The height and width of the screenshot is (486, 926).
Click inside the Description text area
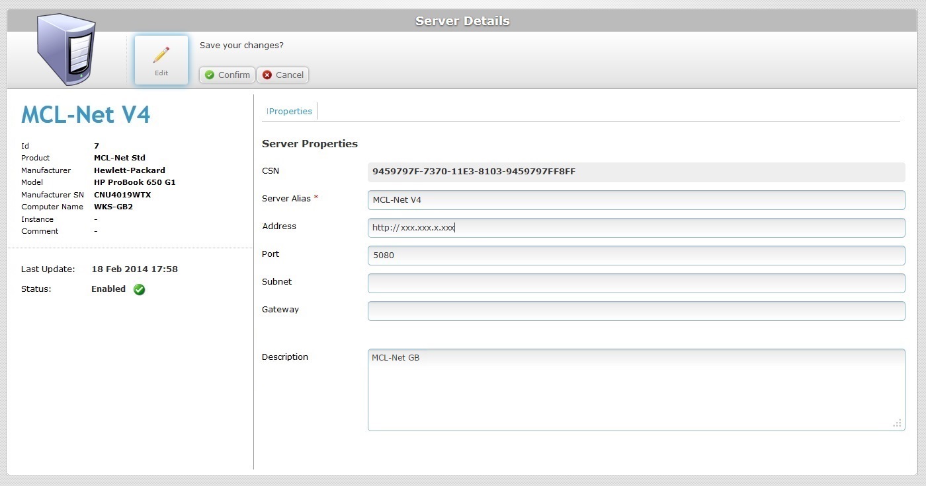(x=636, y=390)
